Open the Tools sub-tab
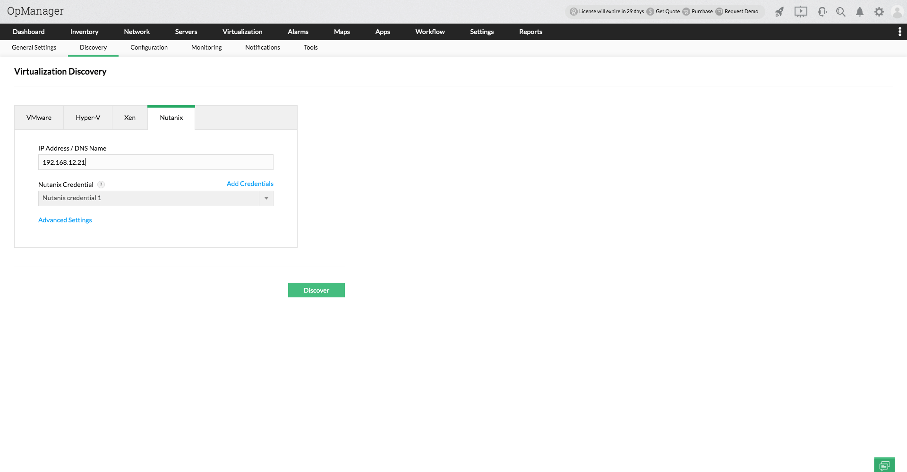 [x=311, y=48]
